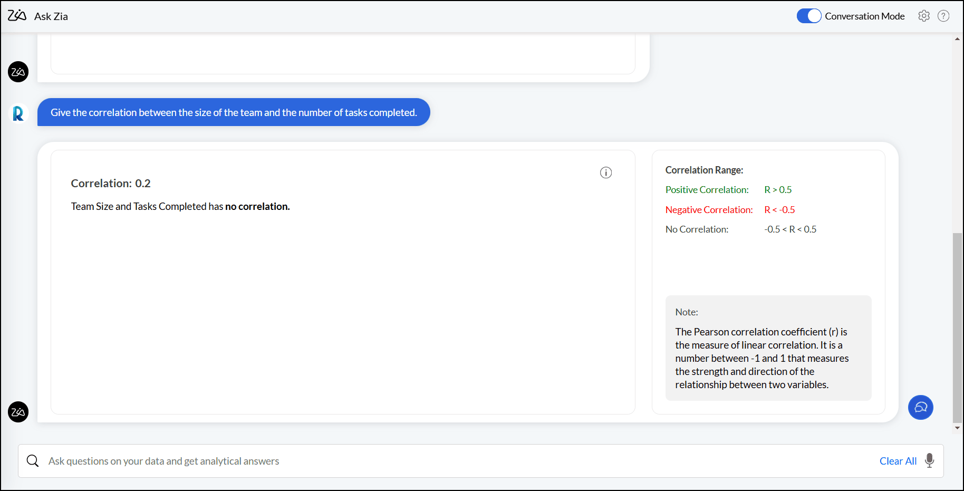This screenshot has height=491, width=964.
Task: Click the Ask Zia title text
Action: coord(51,16)
